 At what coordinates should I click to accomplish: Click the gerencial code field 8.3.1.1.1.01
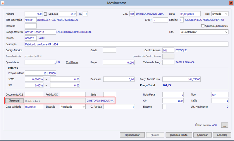coord(55,101)
